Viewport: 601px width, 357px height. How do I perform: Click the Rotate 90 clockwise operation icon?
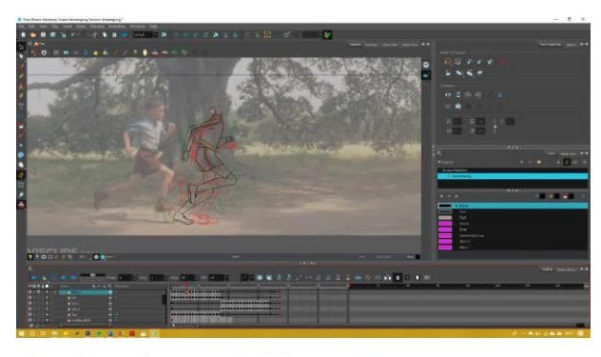pyautogui.click(x=468, y=94)
